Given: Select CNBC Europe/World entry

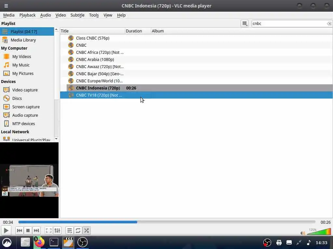Looking at the screenshot, I should click(196, 81).
